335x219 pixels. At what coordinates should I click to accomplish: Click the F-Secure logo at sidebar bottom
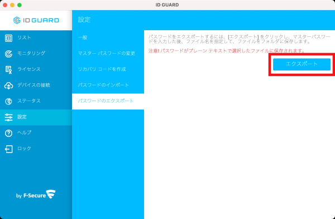36,194
